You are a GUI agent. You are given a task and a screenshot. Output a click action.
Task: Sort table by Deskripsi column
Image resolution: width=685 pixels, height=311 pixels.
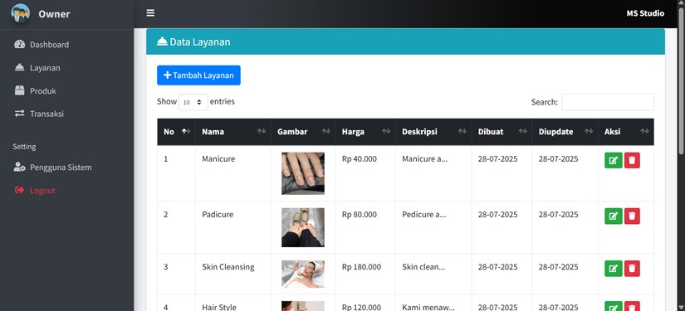(433, 132)
